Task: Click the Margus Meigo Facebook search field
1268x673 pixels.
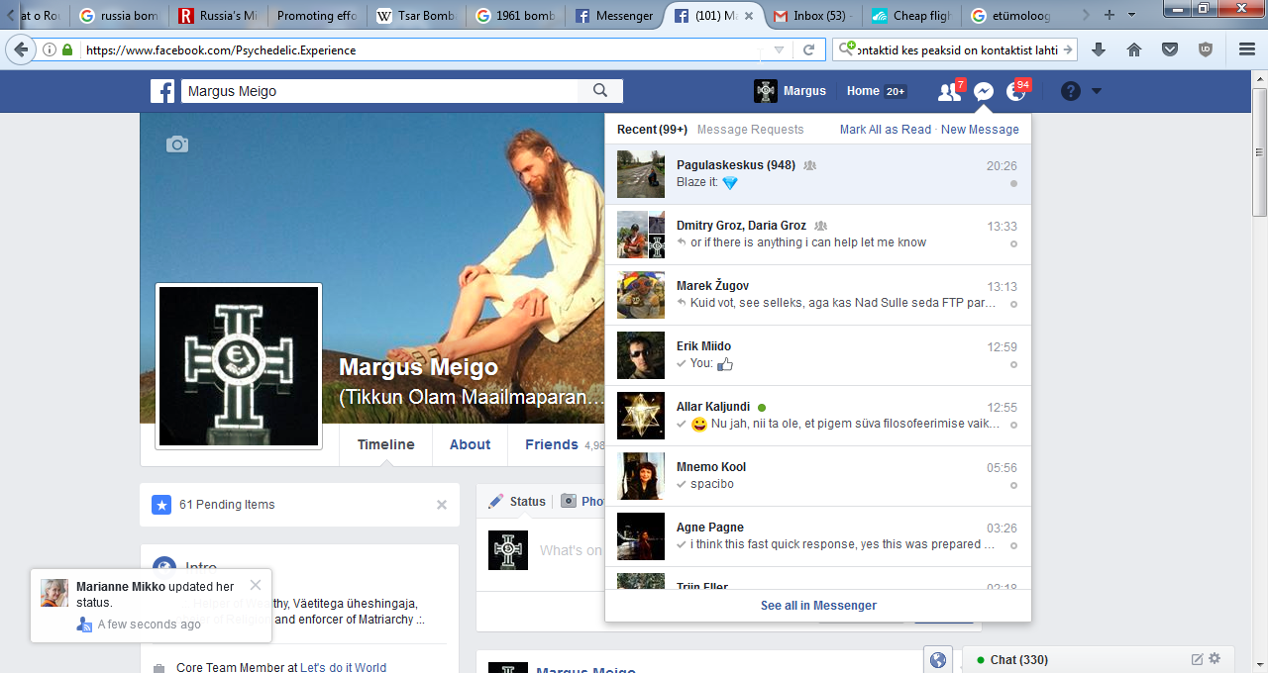Action: (x=379, y=91)
